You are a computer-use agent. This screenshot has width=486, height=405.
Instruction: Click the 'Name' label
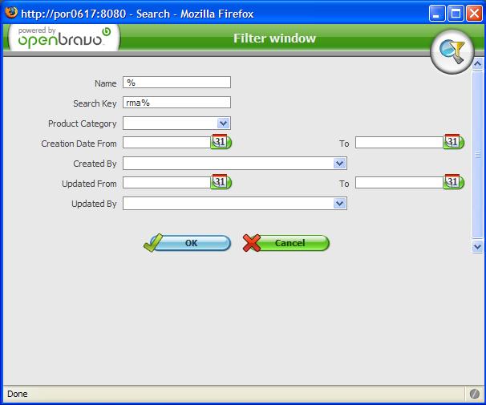(106, 83)
